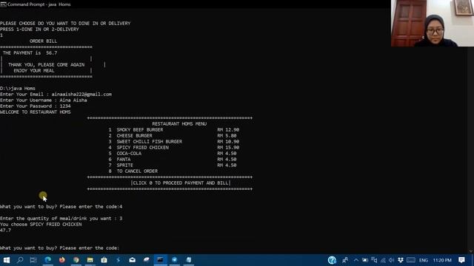Click the 'Enter Your Password : 1234' line
Image resolution: width=474 pixels, height=266 pixels.
(36, 106)
